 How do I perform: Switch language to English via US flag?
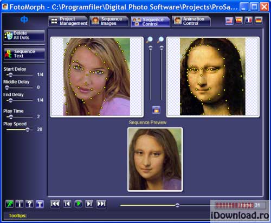pos(229,21)
